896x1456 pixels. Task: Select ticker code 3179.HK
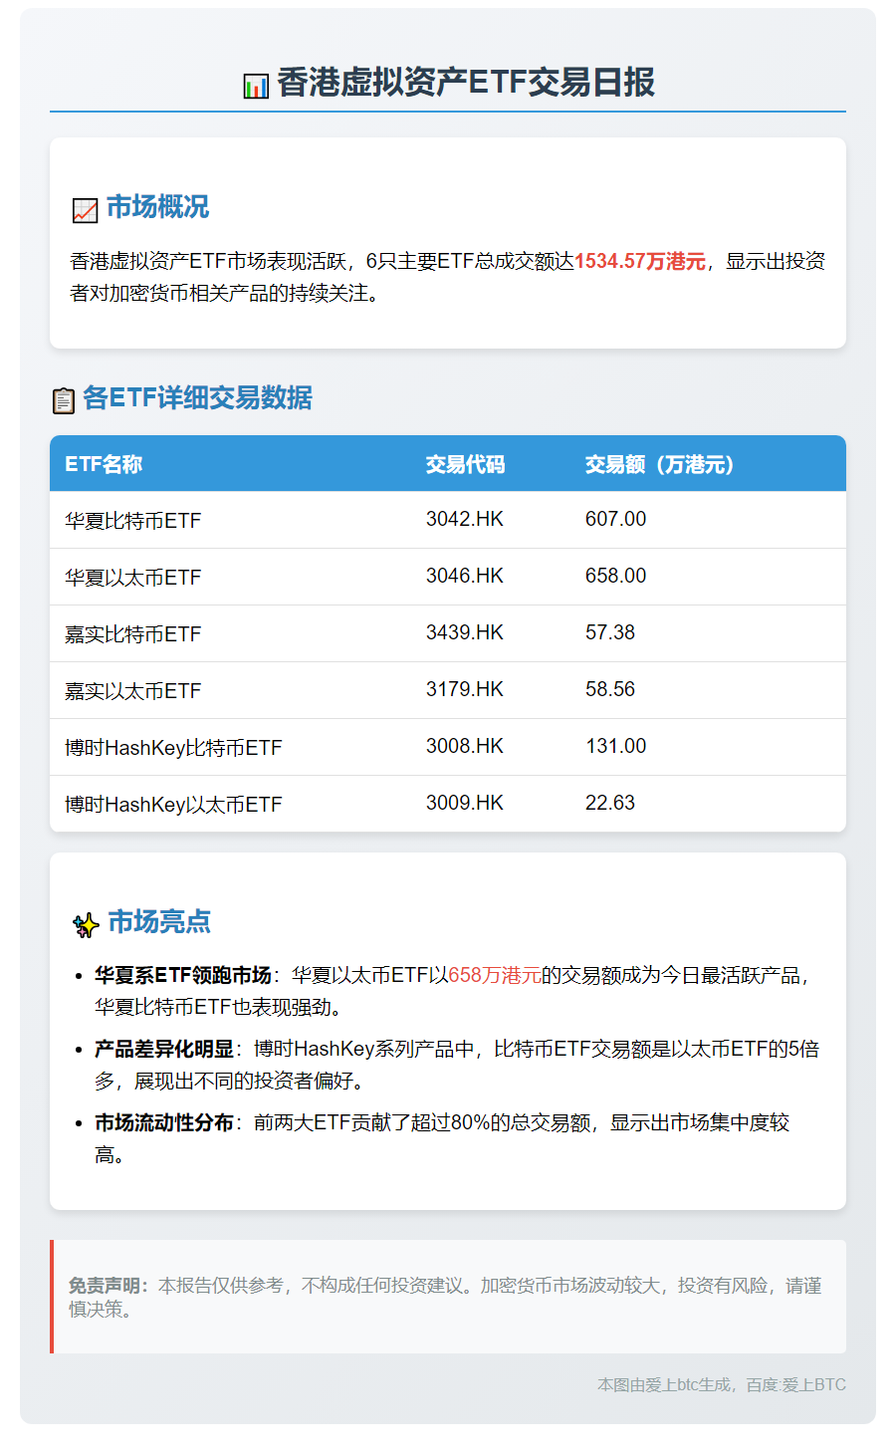464,689
